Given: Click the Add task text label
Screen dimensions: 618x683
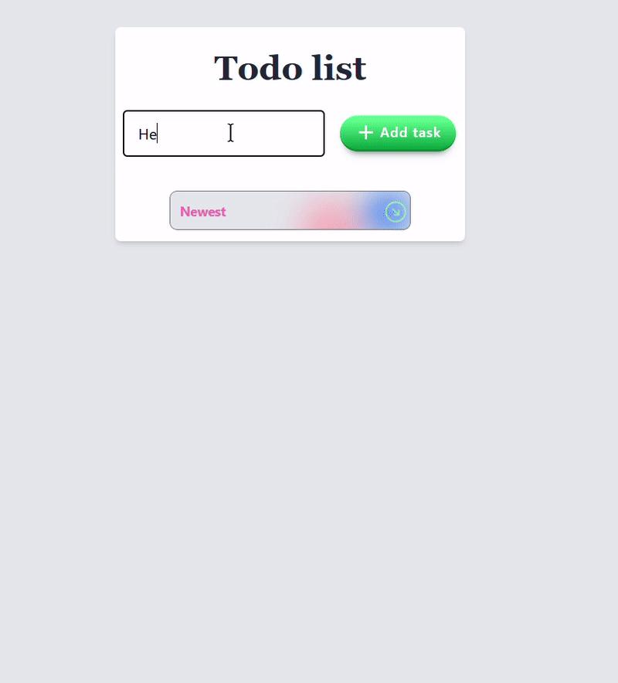Looking at the screenshot, I should click(x=410, y=133).
